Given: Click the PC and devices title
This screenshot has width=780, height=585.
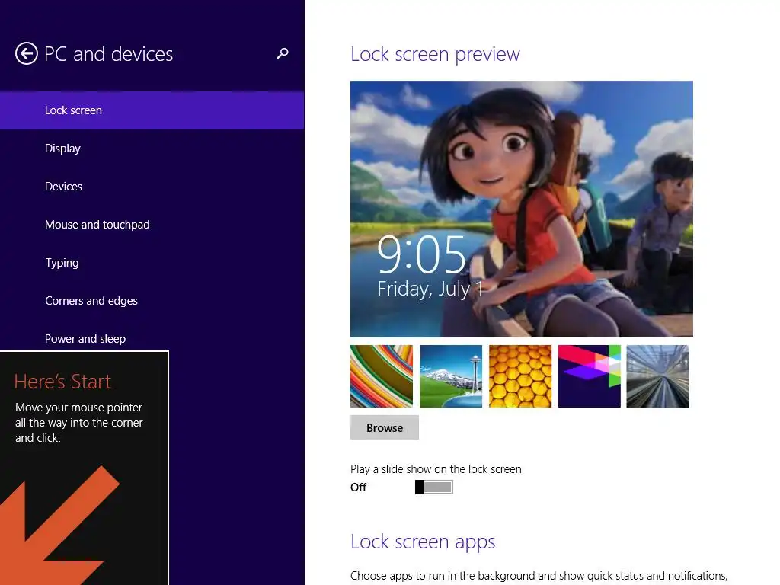Looking at the screenshot, I should (x=108, y=54).
